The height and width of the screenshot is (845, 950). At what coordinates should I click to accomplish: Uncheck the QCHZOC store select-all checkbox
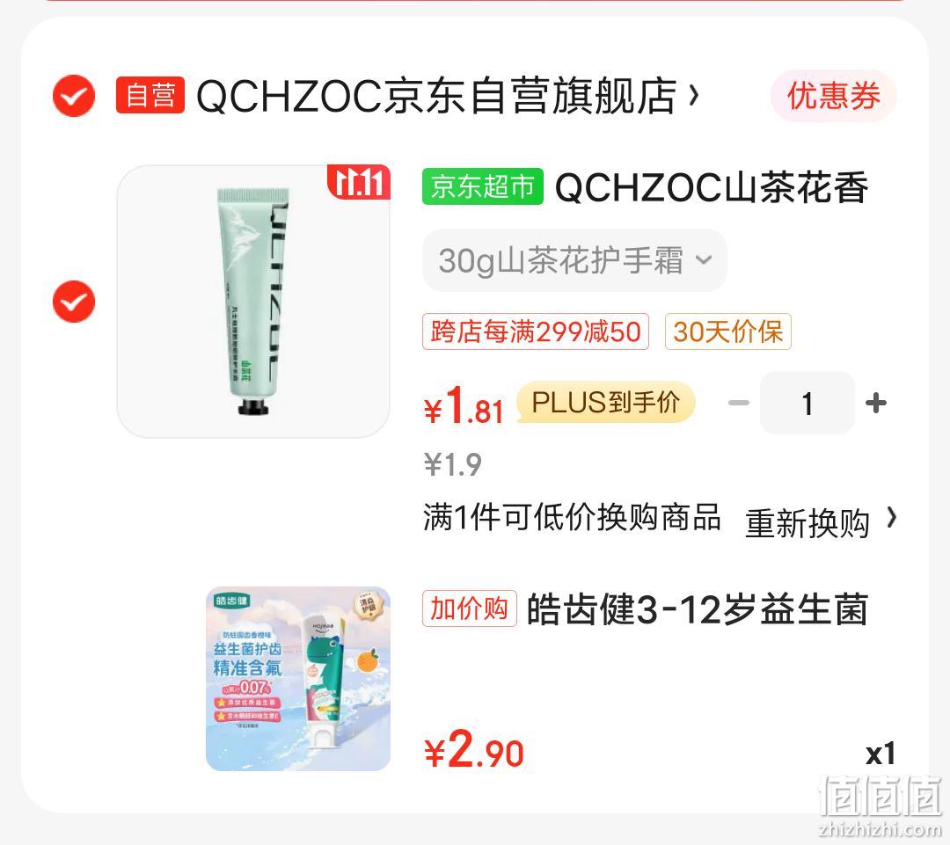pos(73,96)
